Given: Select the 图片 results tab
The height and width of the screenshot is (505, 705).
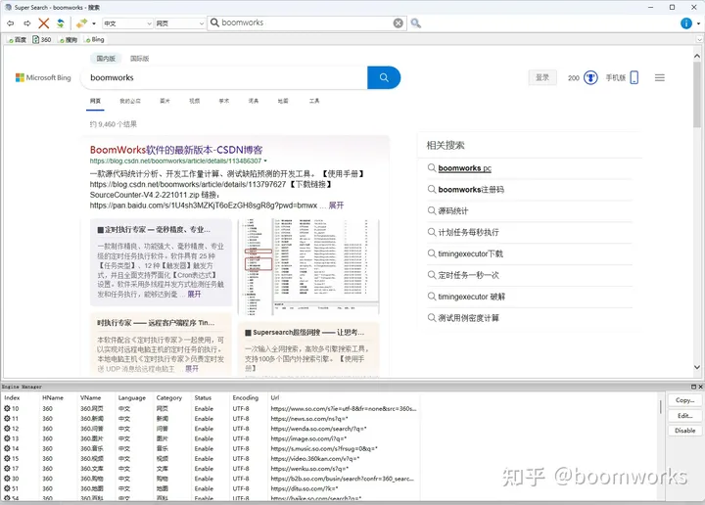Looking at the screenshot, I should click(165, 101).
